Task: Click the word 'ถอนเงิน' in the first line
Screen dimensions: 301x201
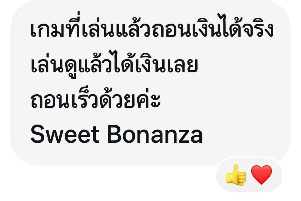Action: point(187,29)
